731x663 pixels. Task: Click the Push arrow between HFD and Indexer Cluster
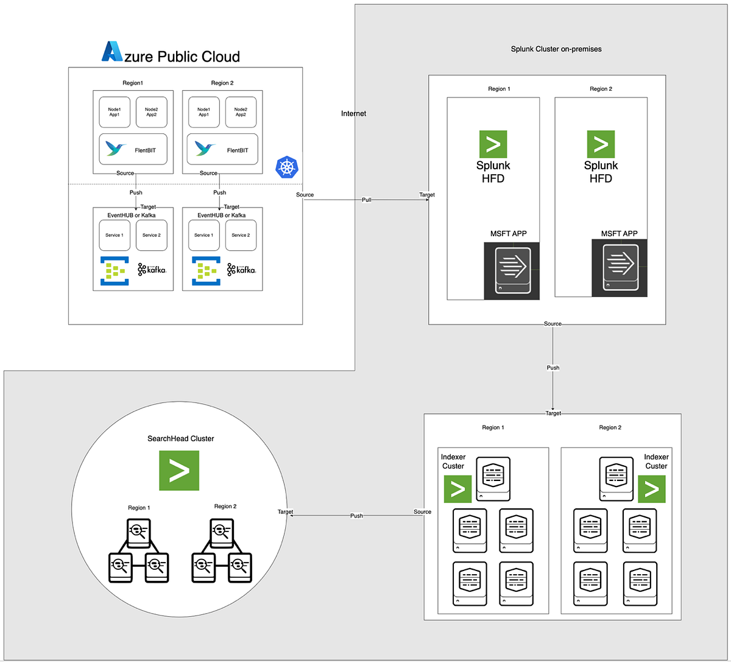[x=553, y=368]
